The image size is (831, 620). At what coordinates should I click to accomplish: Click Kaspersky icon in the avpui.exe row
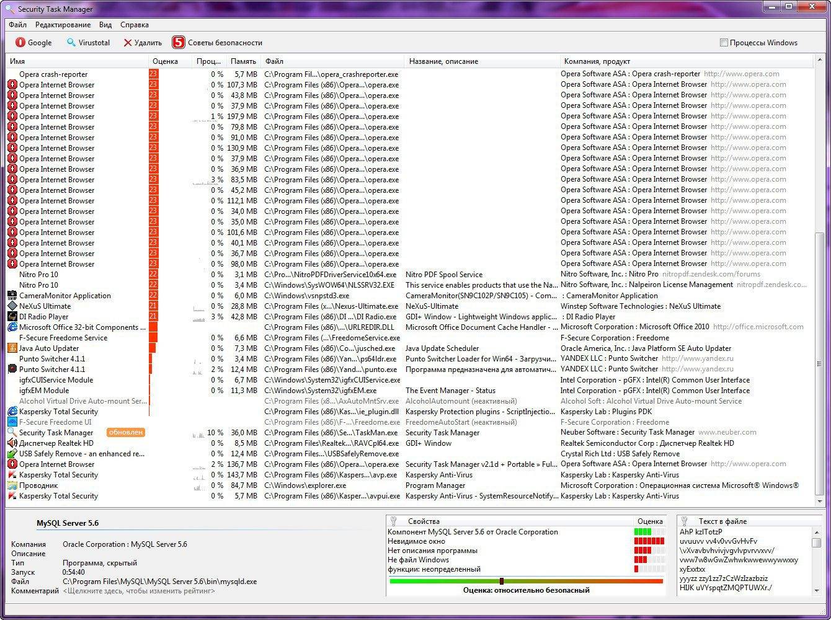pos(12,496)
